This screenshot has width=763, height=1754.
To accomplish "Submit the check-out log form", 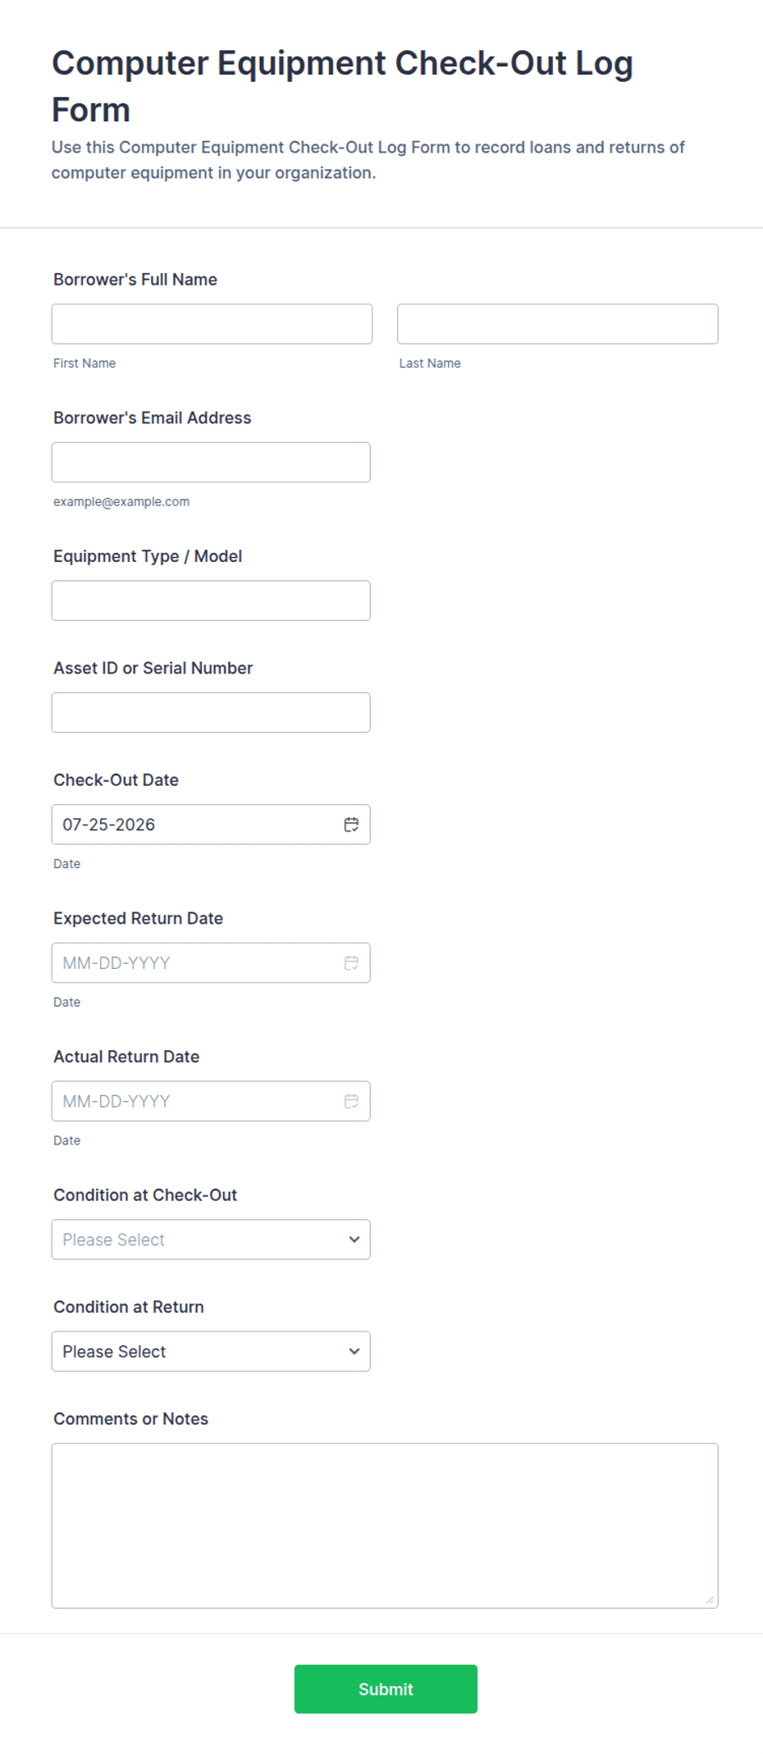I will point(386,1689).
